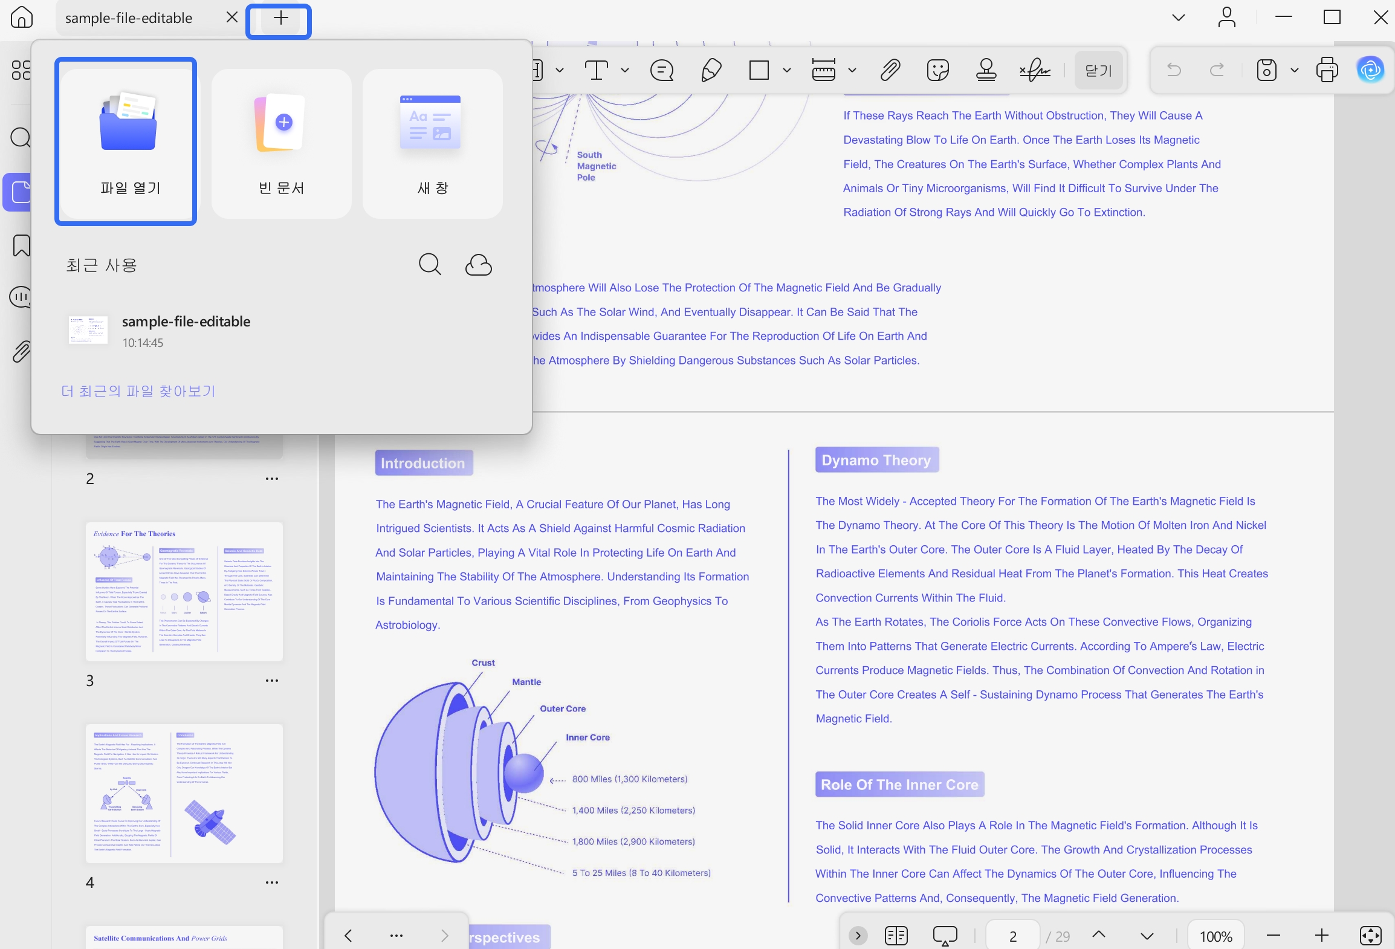Image resolution: width=1395 pixels, height=949 pixels.
Task: Select the rectangle shape tool
Action: click(x=759, y=70)
